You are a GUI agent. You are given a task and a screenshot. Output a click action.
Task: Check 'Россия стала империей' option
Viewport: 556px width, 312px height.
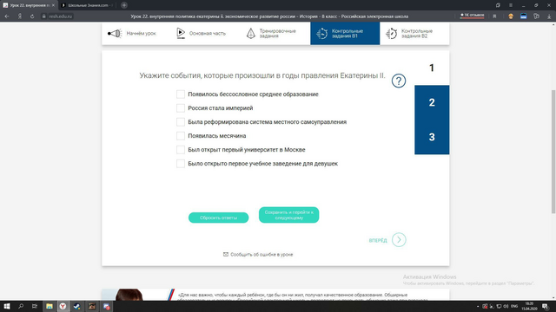click(x=181, y=108)
